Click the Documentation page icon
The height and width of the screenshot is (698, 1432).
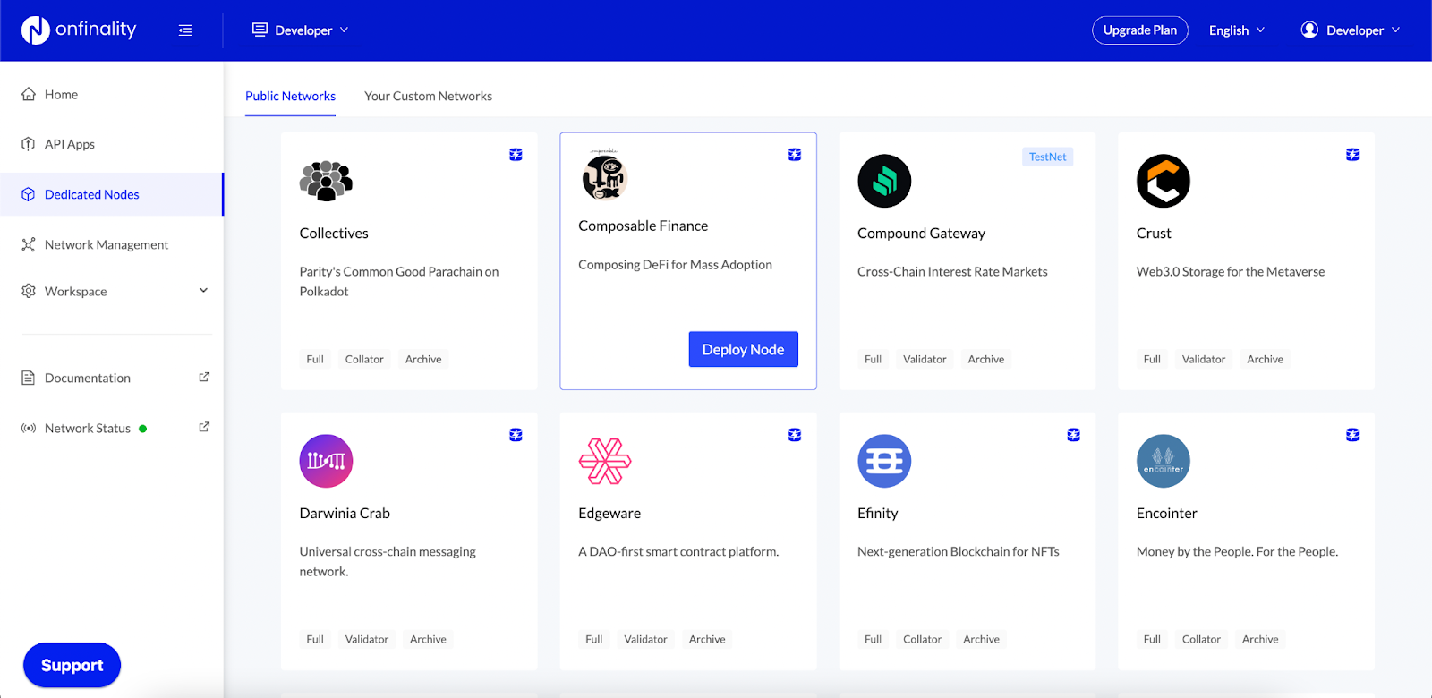(x=29, y=378)
